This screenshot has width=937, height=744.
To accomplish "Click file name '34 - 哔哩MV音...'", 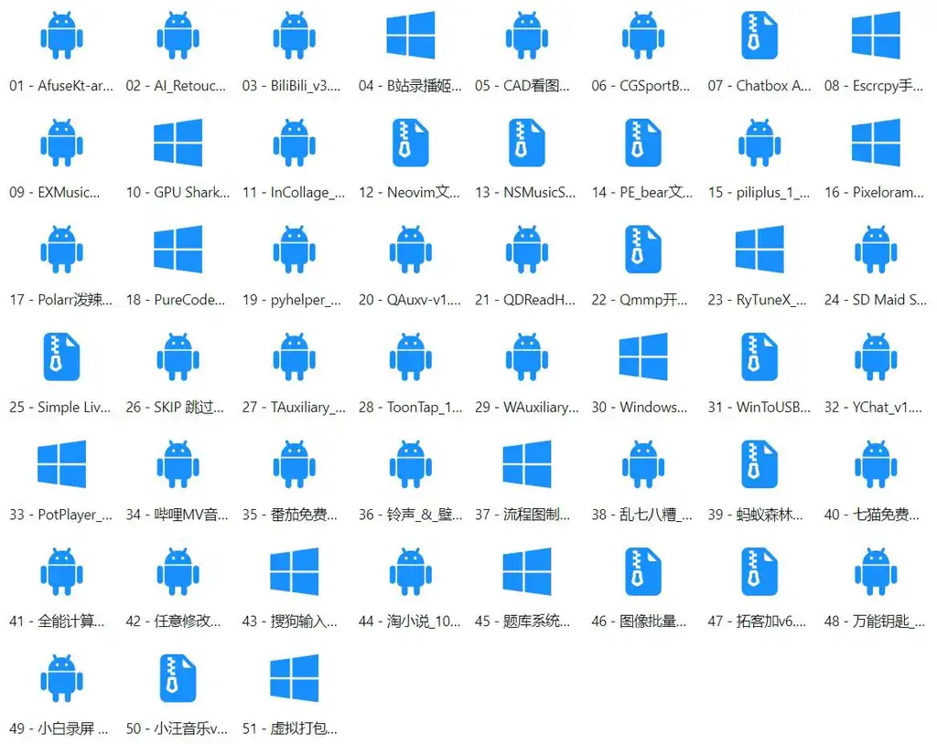I will coord(177,515).
